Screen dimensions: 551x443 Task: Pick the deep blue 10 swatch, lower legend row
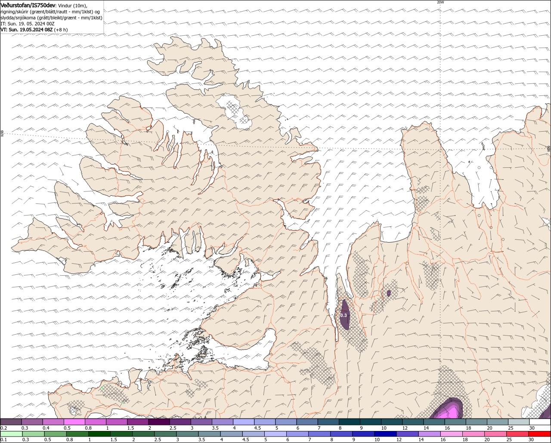click(385, 434)
